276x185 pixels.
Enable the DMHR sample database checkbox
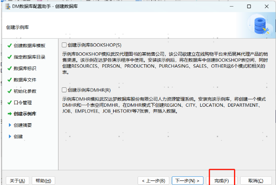64,90
